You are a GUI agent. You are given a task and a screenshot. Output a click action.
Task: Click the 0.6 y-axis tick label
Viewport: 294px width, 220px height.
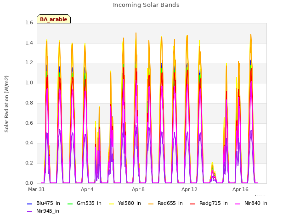click(x=29, y=123)
